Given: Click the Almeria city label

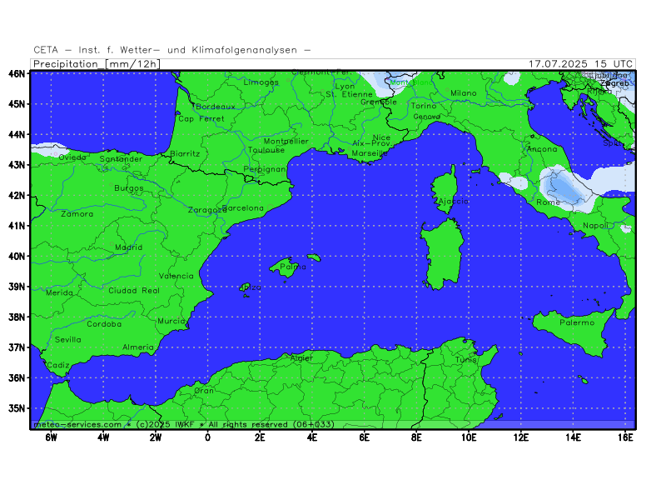Looking at the screenshot, I should (x=138, y=347).
